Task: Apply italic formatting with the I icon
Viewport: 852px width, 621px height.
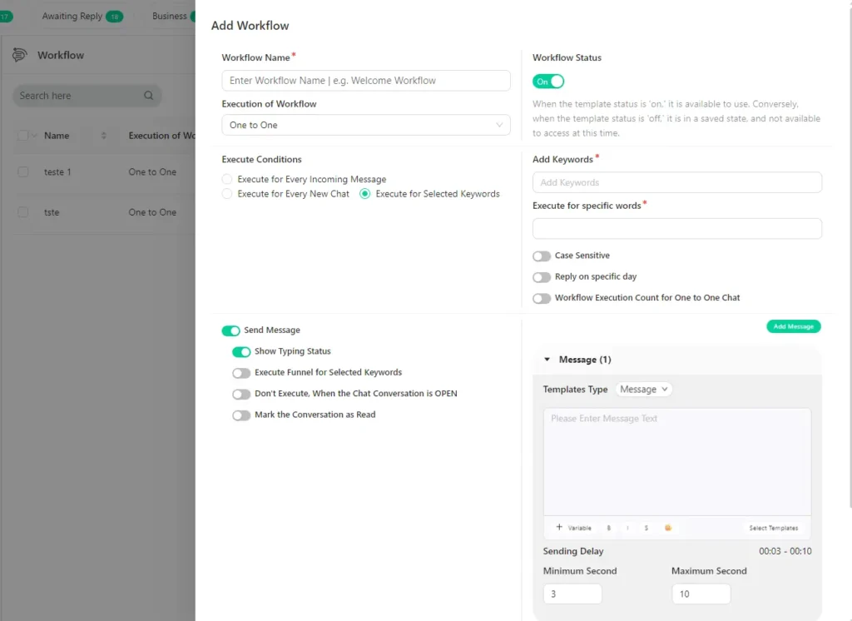Action: (x=627, y=528)
